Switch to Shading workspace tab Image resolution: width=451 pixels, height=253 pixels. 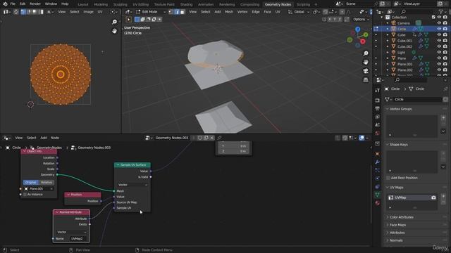click(186, 5)
